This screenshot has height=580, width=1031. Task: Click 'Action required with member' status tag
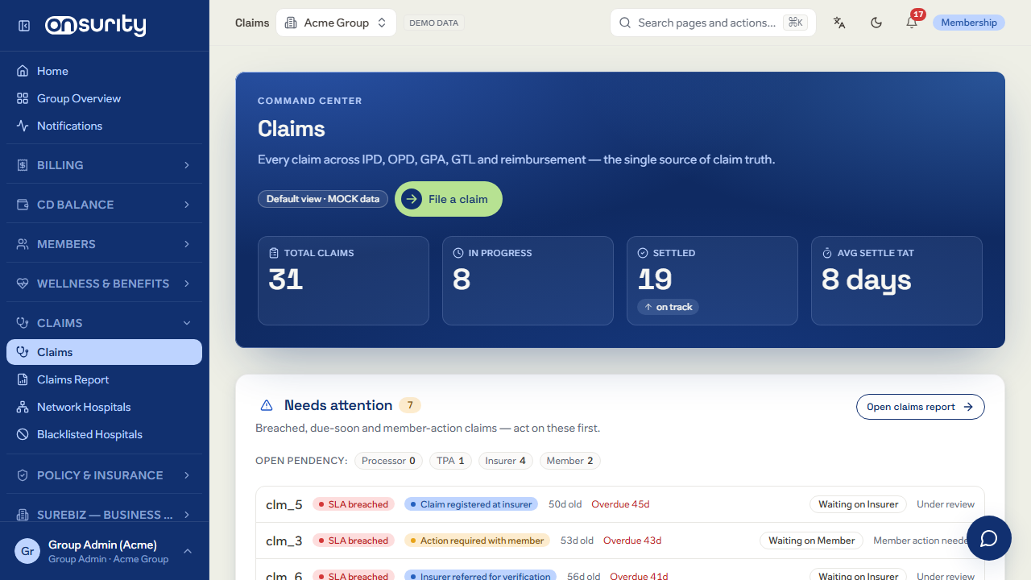pyautogui.click(x=477, y=541)
